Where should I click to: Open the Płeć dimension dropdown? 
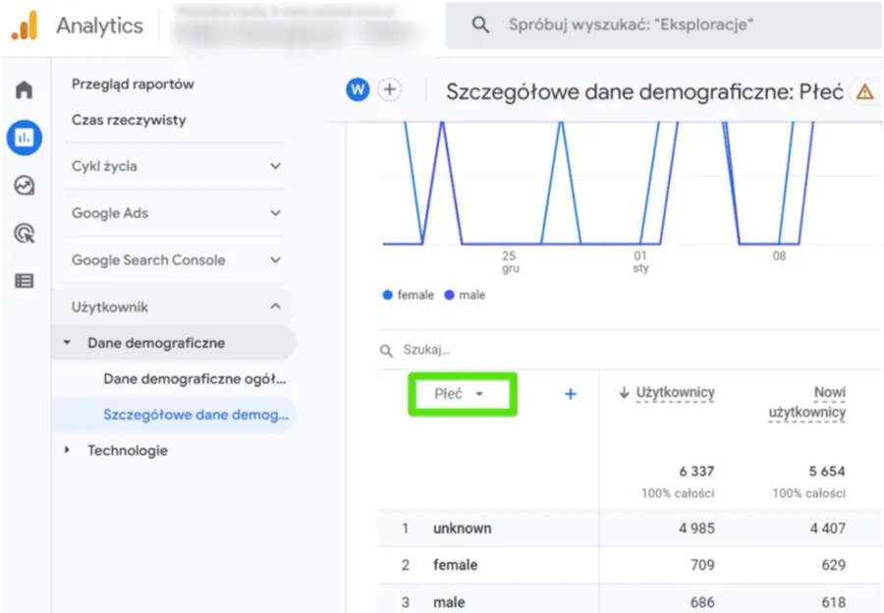tap(462, 394)
